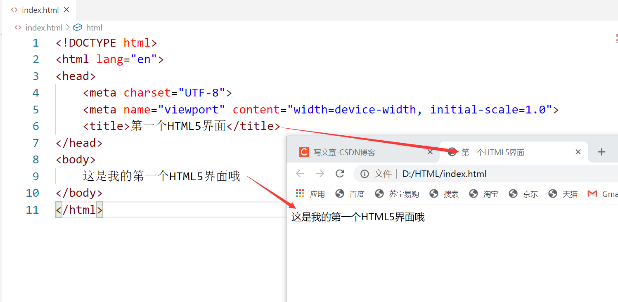Open the 京东 bookmark
This screenshot has width=618, height=302.
click(523, 194)
